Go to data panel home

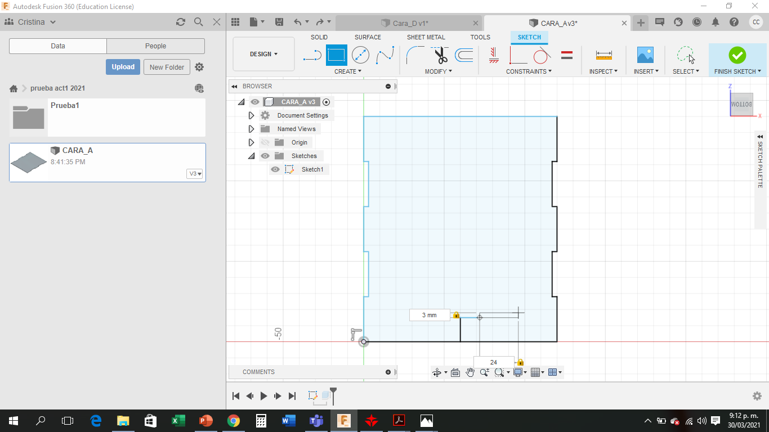point(14,88)
